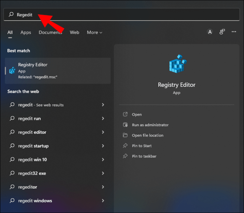The width and height of the screenshot is (244, 213).
Task: Choose Pin to Start
Action: (x=142, y=146)
